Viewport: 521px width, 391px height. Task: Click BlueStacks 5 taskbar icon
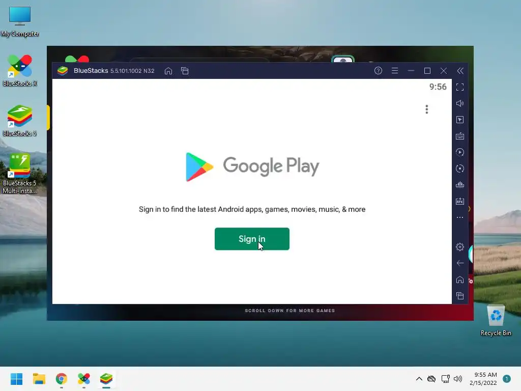[106, 379]
